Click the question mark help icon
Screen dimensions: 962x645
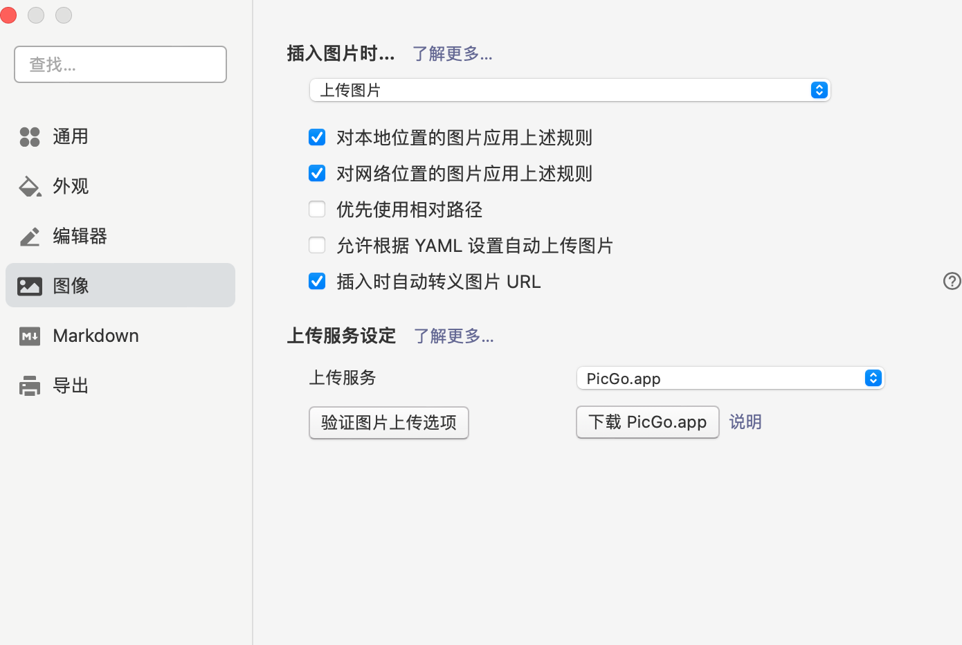pos(952,280)
